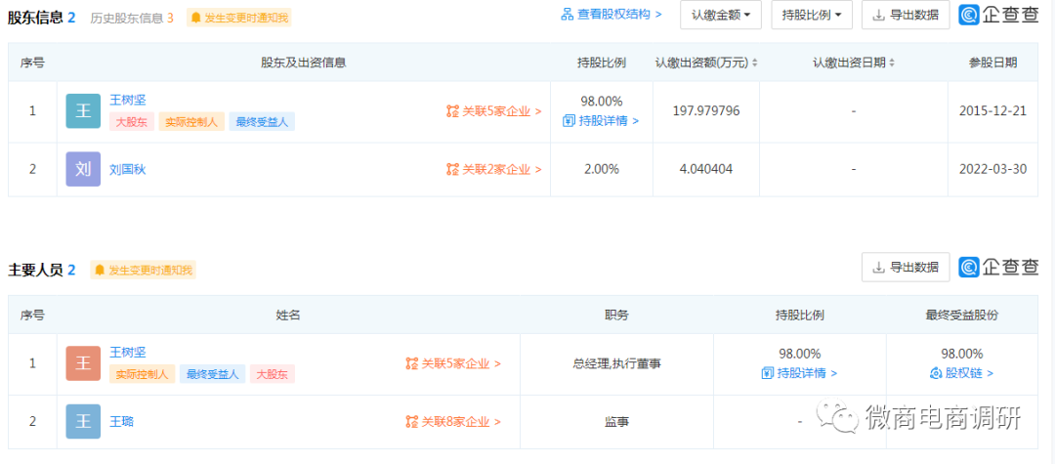Viewport: 1055px width, 464px height.
Task: Open the 认缴金额 dropdown
Action: coord(721,15)
